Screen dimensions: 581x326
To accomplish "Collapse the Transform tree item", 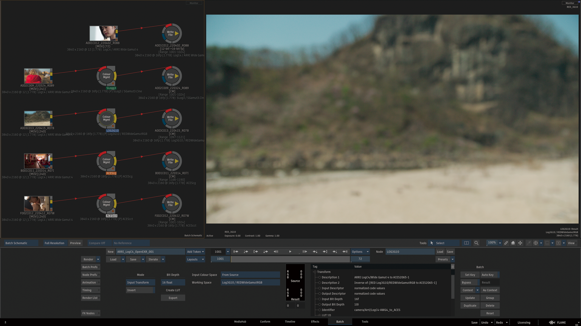I will (x=315, y=272).
